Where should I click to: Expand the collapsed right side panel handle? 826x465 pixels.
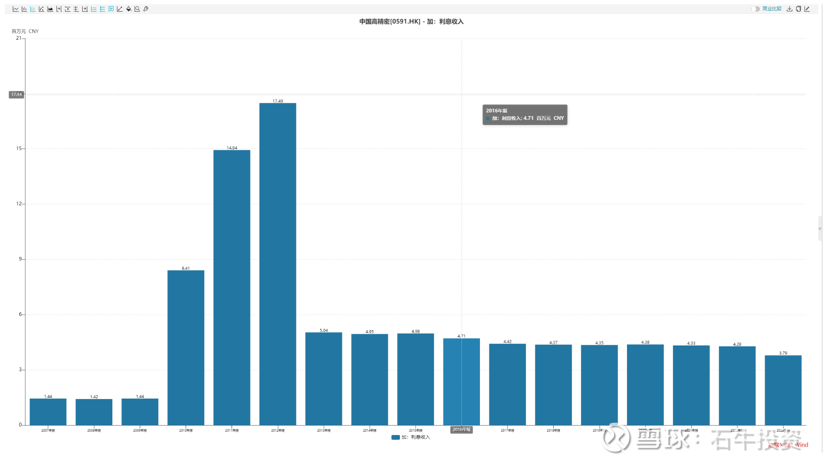click(820, 229)
